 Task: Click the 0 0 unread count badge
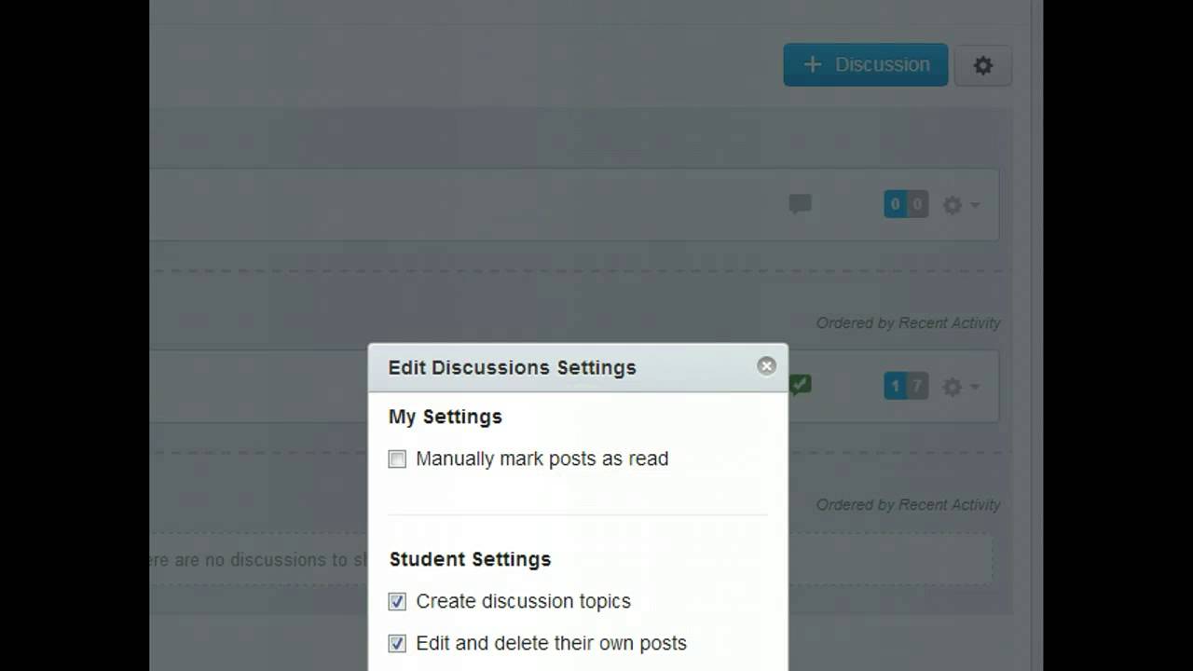[906, 204]
